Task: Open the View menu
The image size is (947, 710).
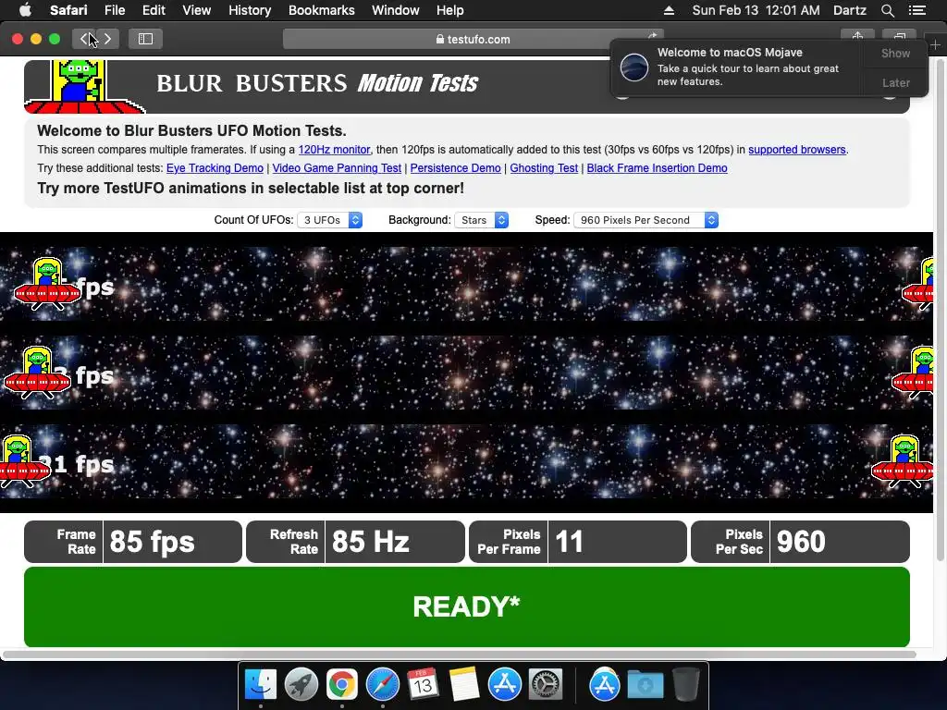Action: coord(196,10)
